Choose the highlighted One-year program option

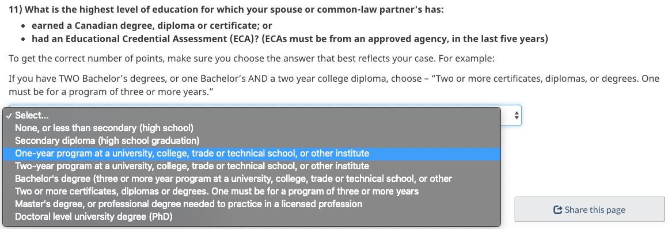point(251,153)
